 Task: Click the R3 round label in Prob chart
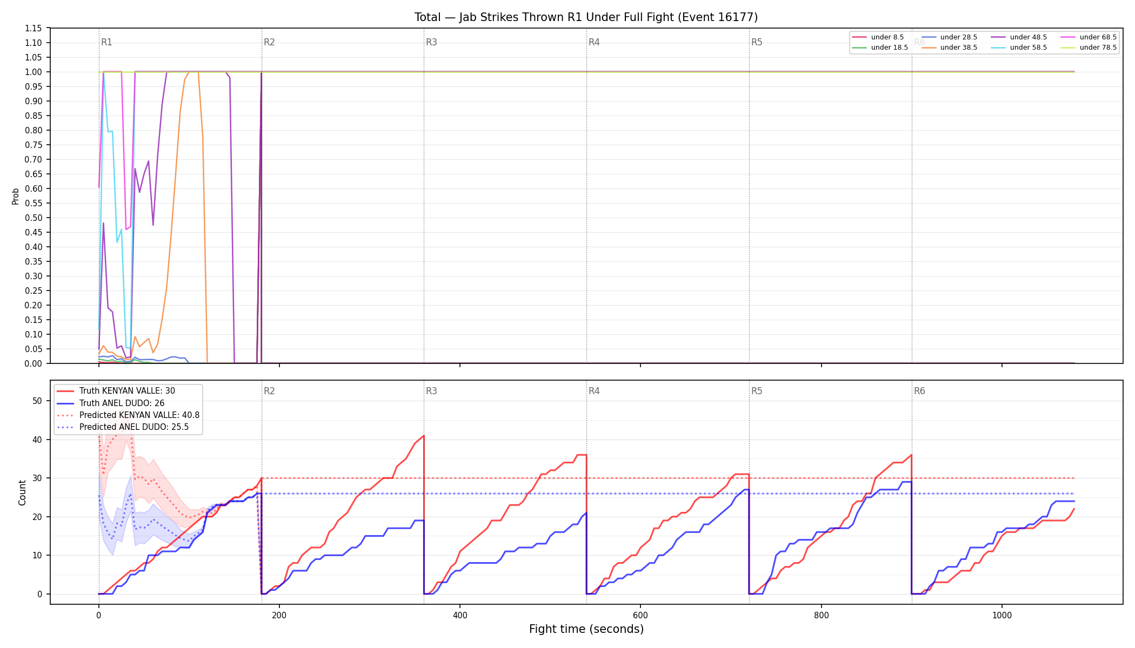pyautogui.click(x=431, y=42)
